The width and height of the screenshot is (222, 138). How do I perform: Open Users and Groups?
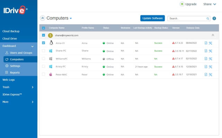(21, 53)
